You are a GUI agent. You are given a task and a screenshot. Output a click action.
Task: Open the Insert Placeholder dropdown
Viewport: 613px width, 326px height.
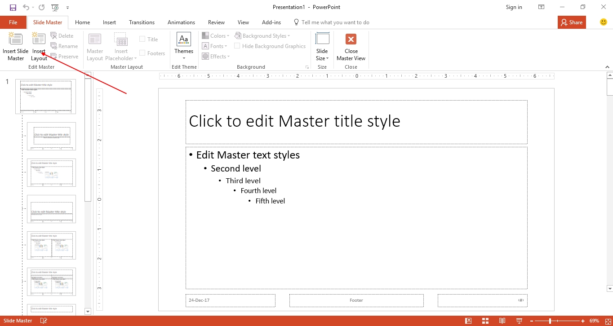point(121,47)
